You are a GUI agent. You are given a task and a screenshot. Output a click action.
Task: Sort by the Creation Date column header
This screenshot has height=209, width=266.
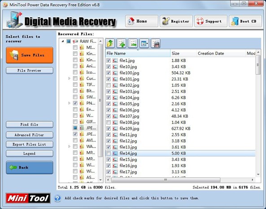(x=221, y=53)
